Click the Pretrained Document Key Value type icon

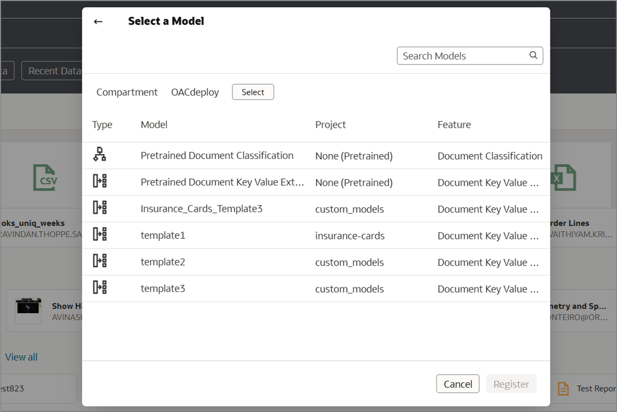click(x=100, y=181)
